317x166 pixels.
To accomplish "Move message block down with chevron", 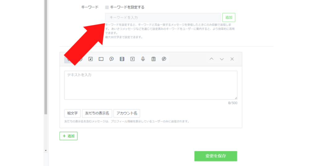I will coord(222,59).
